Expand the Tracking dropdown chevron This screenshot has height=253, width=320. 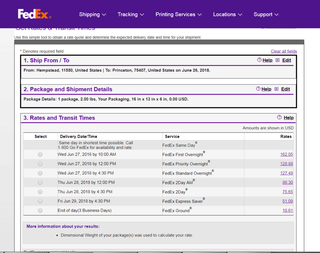click(142, 15)
